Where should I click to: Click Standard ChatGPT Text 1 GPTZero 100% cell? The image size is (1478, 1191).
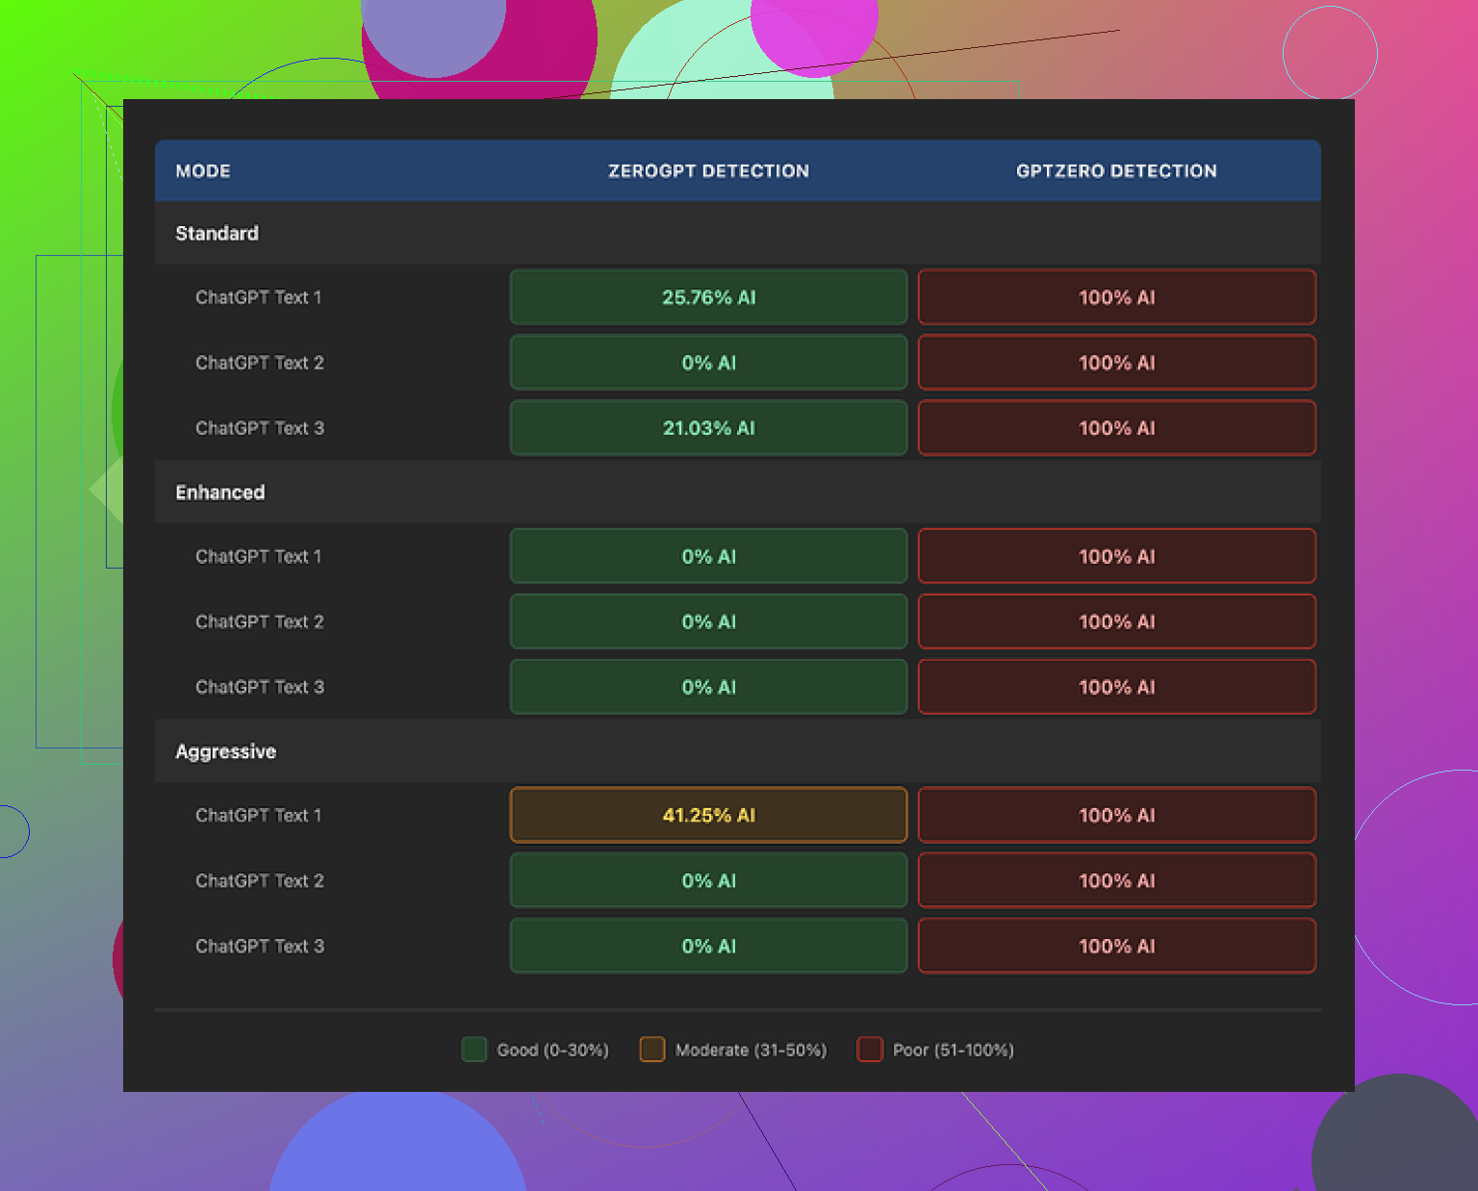(x=1116, y=297)
